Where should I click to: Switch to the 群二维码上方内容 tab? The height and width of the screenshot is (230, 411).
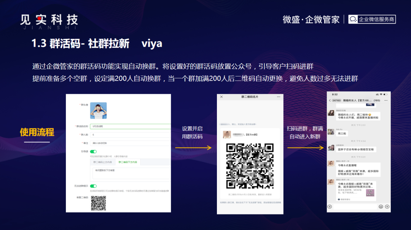click(103, 162)
